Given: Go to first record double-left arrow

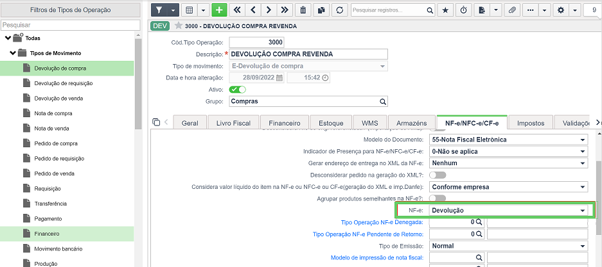Looking at the screenshot, I should [x=238, y=10].
